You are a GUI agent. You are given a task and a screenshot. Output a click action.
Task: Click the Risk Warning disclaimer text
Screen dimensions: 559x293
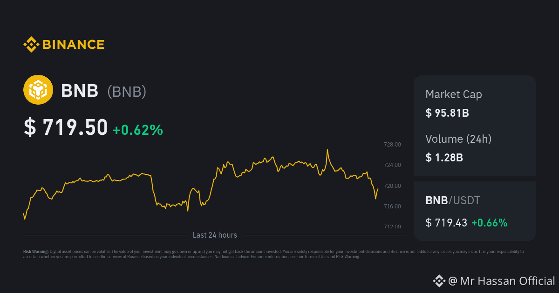point(273,254)
